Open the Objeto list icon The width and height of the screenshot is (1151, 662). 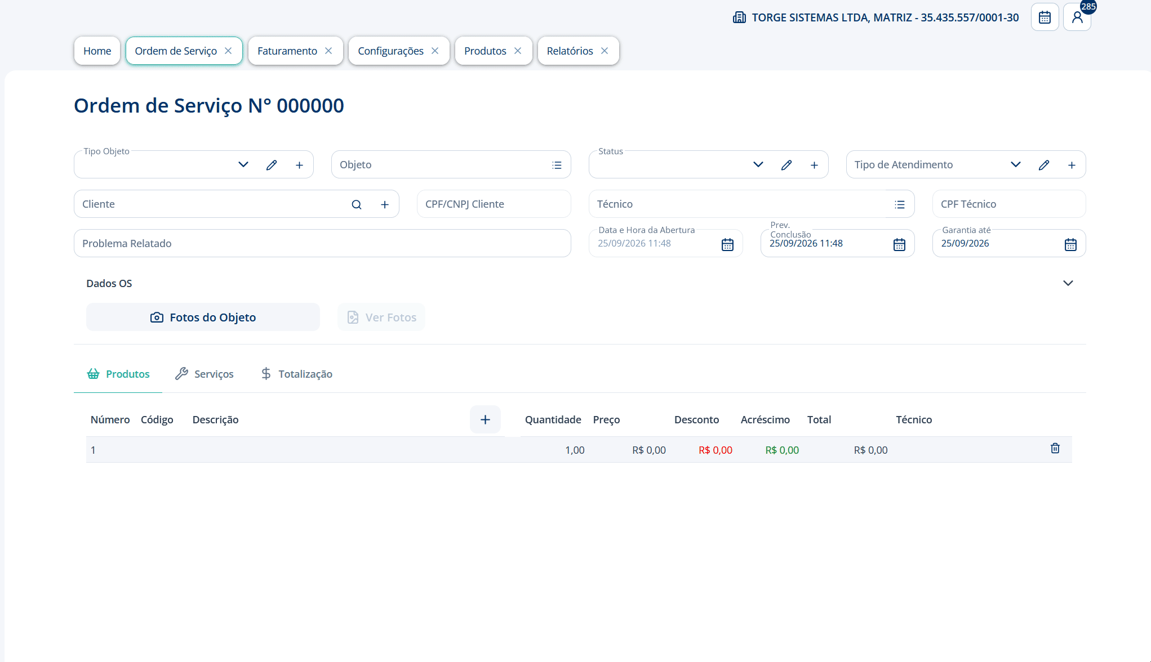pos(557,165)
